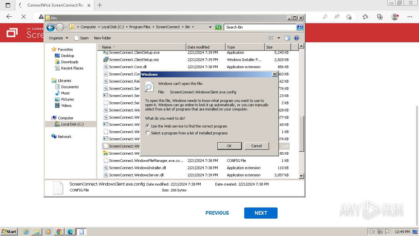Image resolution: width=419 pixels, height=236 pixels.
Task: Open address bar history dropdown
Action: [x=210, y=27]
